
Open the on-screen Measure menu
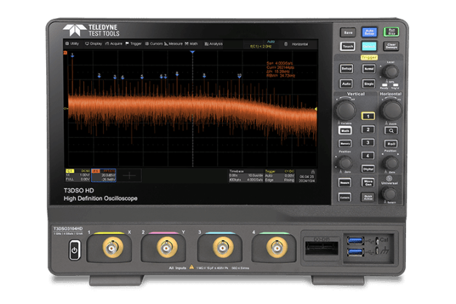(x=174, y=43)
